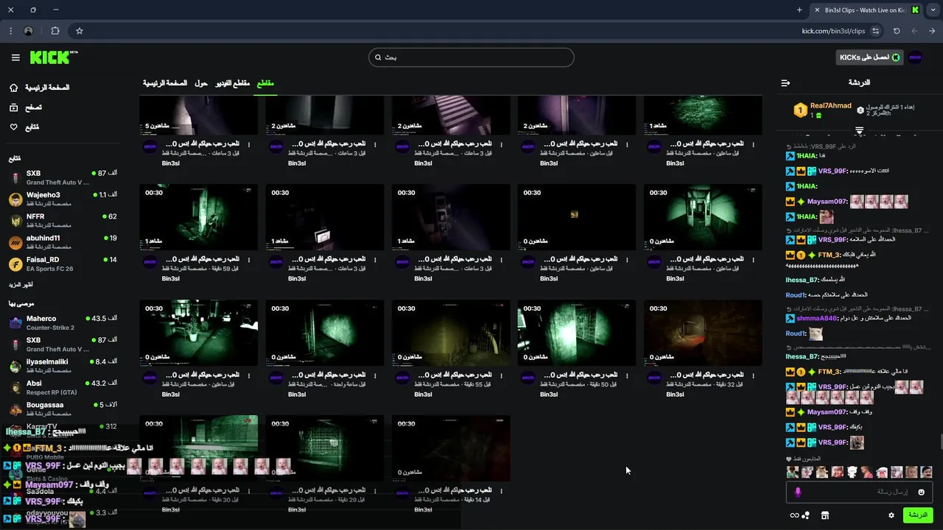Screen dimensions: 943x530
Task: Reload the page in the browser
Action: coord(897,31)
